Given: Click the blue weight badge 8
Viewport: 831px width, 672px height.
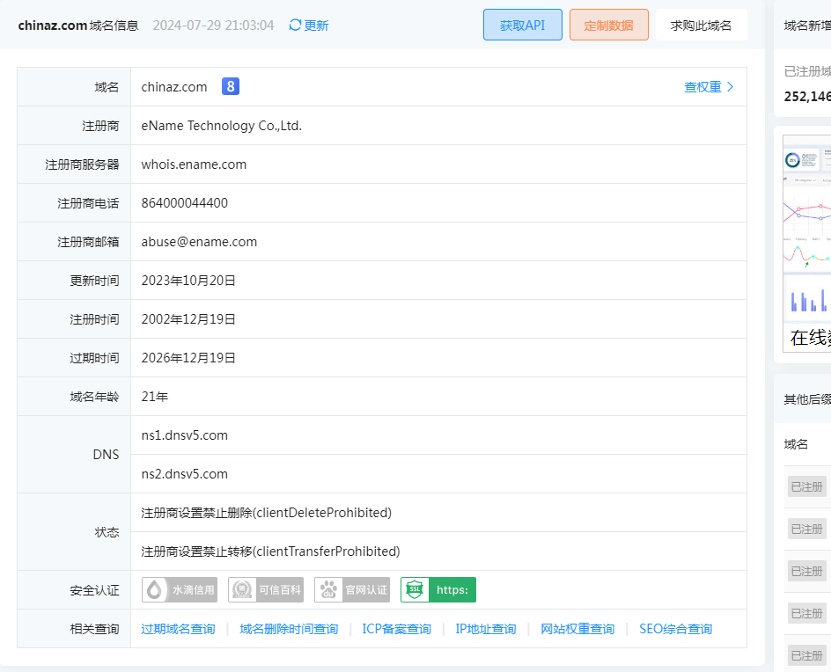Looking at the screenshot, I should click(x=231, y=86).
